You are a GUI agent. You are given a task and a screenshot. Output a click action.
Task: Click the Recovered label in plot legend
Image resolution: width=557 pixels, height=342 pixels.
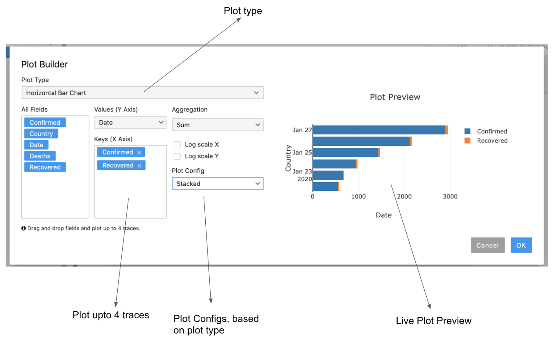[492, 140]
